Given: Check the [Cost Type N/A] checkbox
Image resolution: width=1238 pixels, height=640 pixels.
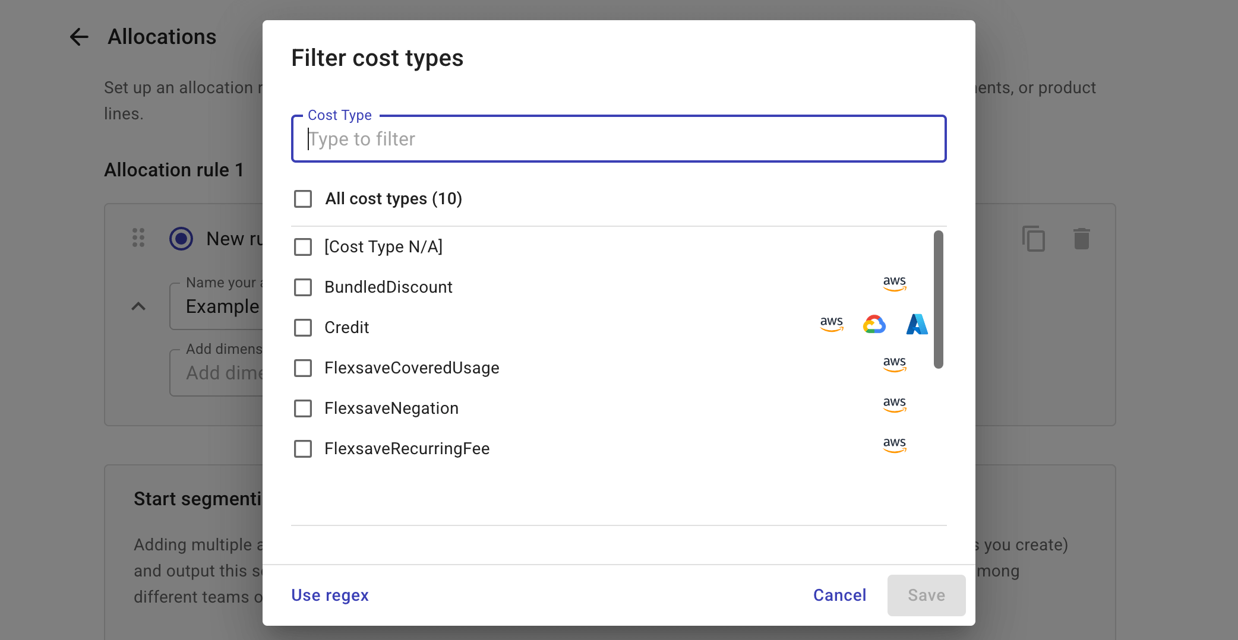Looking at the screenshot, I should click(303, 247).
